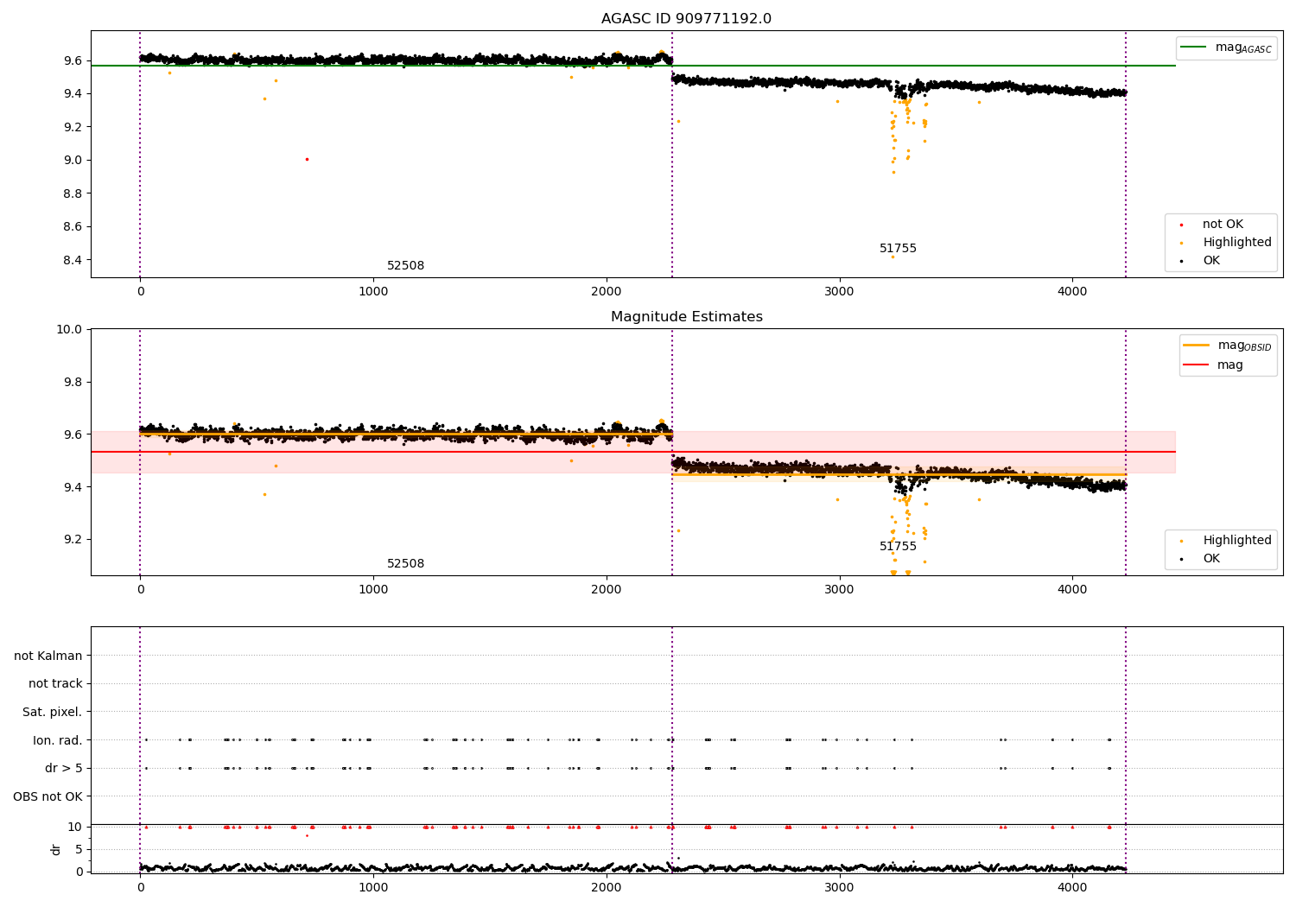The height and width of the screenshot is (907, 1296).
Task: Click the "9.0" y-axis tick label
Action: [x=73, y=160]
